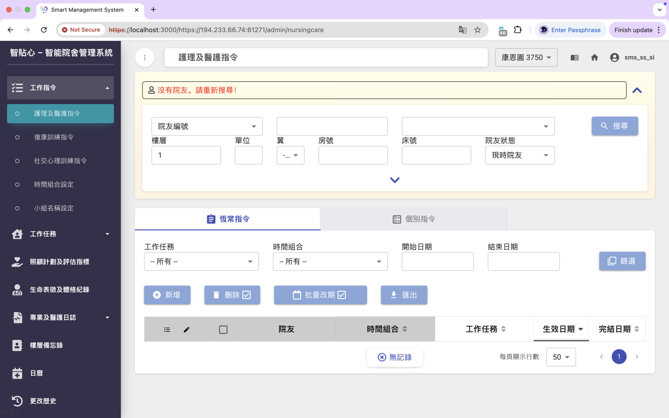Select page 1 in pagination

point(619,357)
